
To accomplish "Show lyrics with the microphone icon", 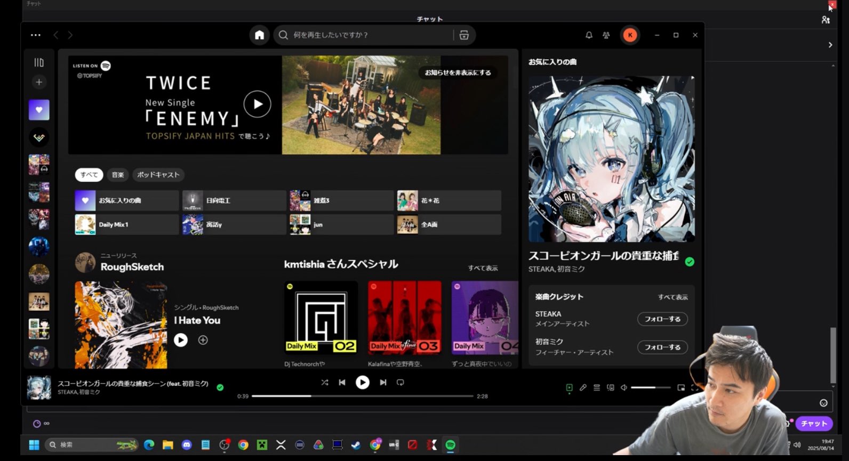I will (583, 387).
